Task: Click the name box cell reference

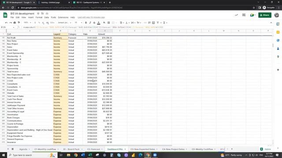Action: [7, 27]
